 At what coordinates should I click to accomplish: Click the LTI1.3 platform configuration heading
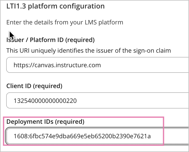pos(55,6)
